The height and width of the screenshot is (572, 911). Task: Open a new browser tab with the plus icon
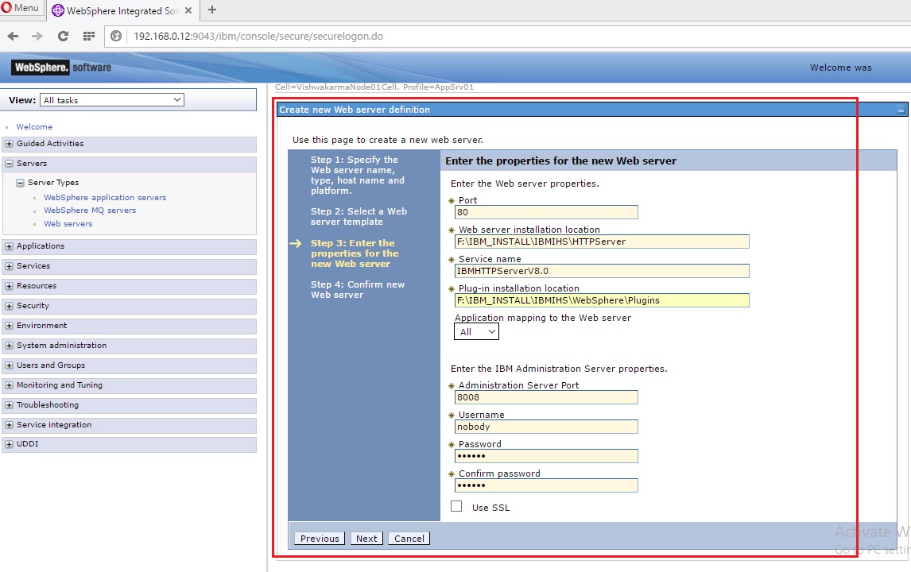[x=211, y=10]
